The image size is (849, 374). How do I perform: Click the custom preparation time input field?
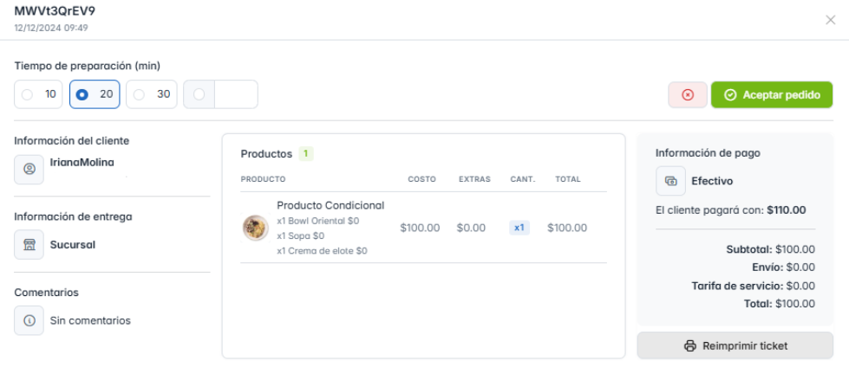pyautogui.click(x=236, y=94)
